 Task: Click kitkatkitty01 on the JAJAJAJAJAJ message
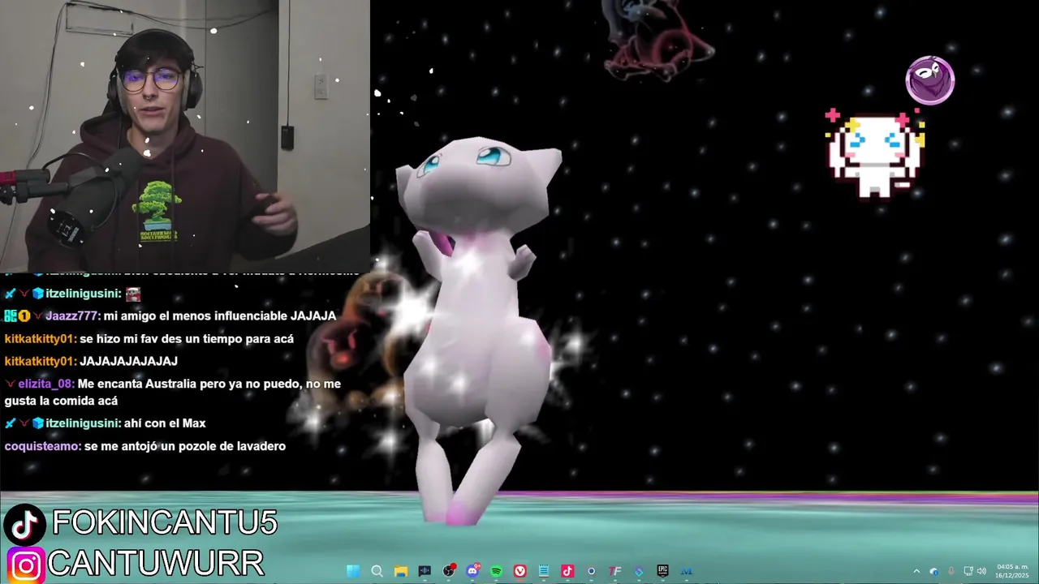point(41,361)
